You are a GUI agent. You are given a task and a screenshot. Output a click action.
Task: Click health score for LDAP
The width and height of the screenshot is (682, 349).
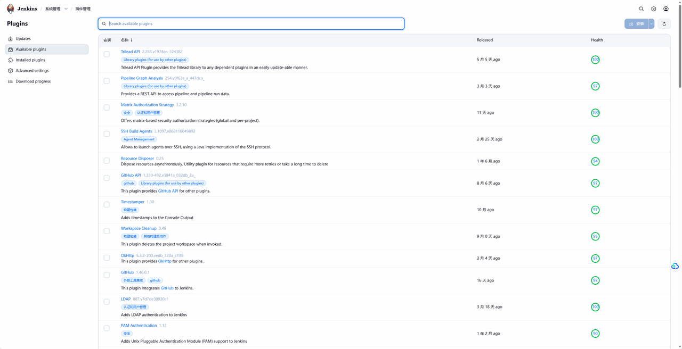point(595,307)
